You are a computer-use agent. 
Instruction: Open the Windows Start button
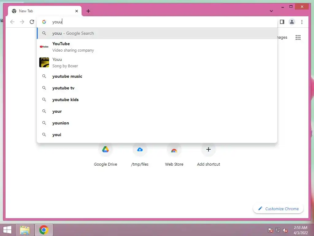[x=7, y=230]
